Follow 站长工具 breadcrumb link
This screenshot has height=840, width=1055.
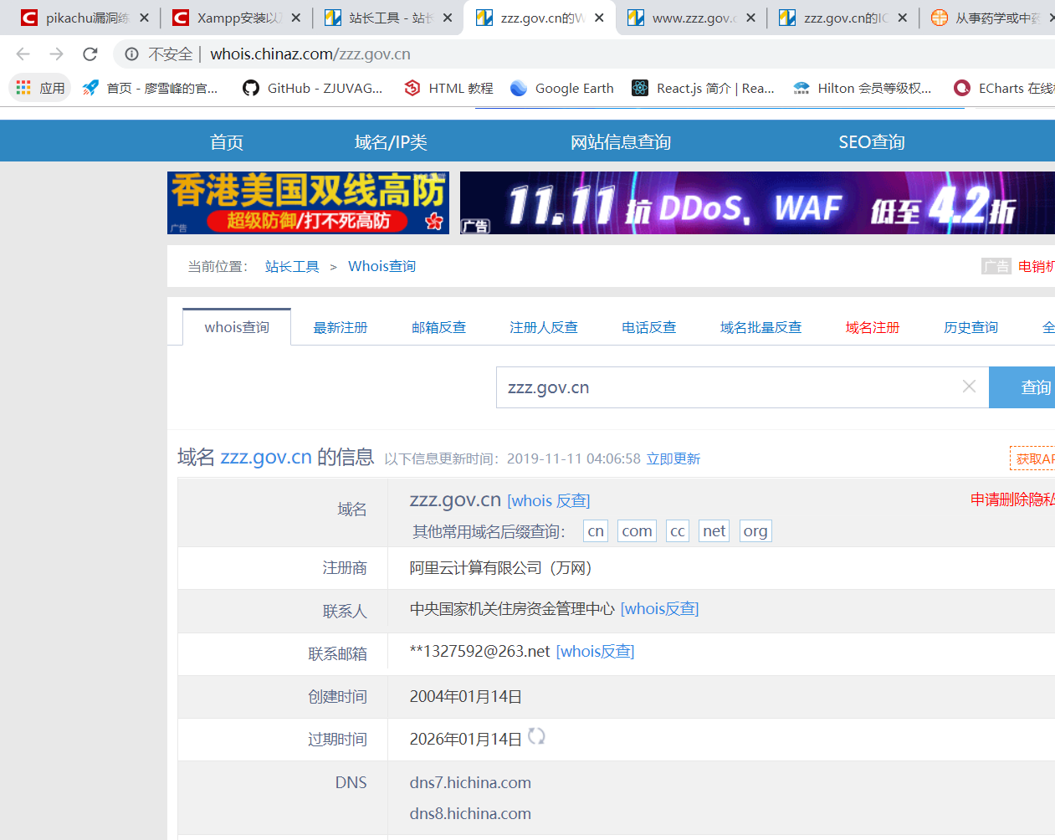292,266
